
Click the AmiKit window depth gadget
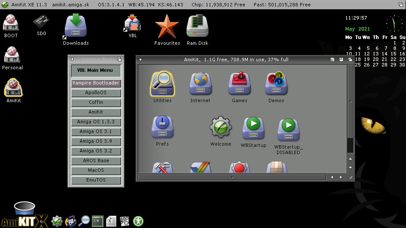(350, 60)
